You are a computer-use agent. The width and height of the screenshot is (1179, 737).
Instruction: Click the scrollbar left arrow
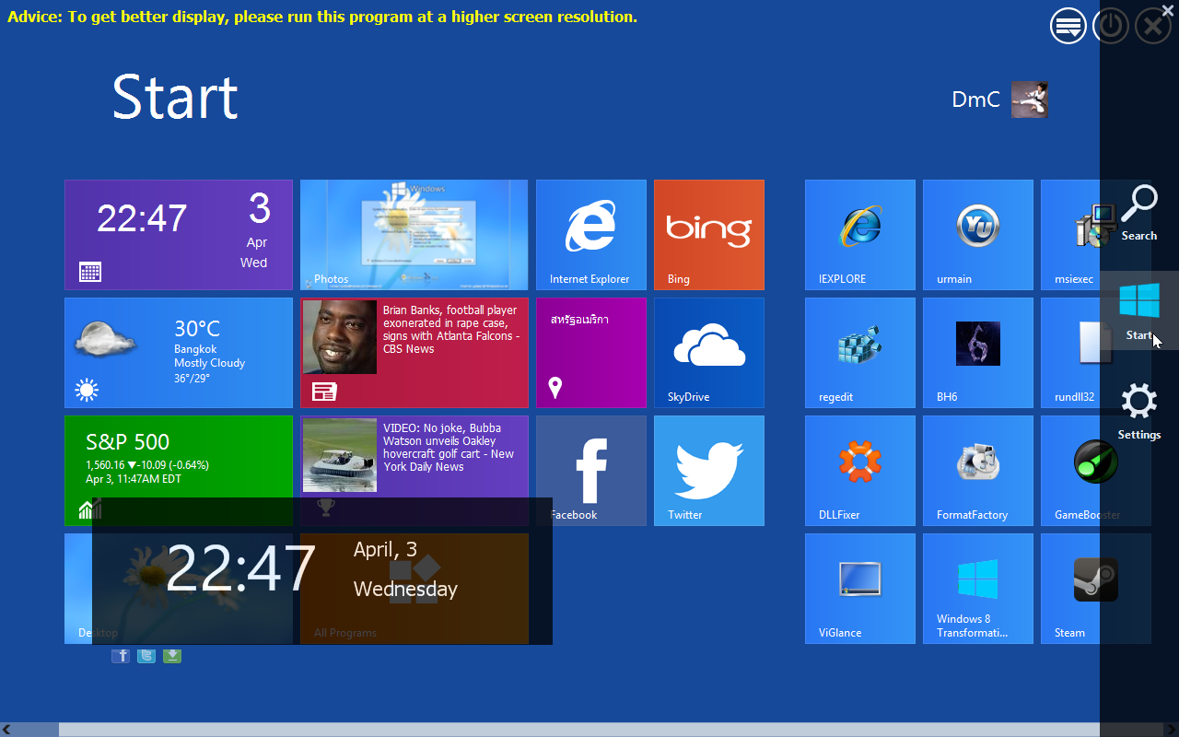[6, 730]
